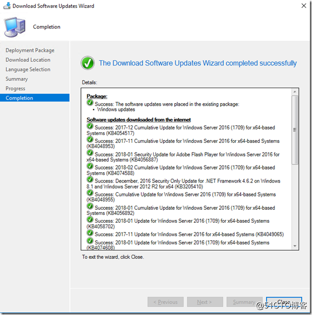Image resolution: width=312 pixels, height=315 pixels.
Task: Click the computer icon beside the Completion header
Action: (x=15, y=27)
